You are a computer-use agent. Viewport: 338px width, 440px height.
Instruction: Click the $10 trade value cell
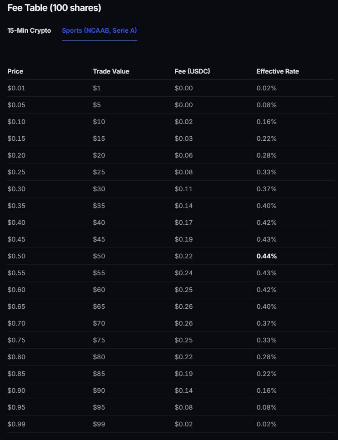click(x=99, y=122)
